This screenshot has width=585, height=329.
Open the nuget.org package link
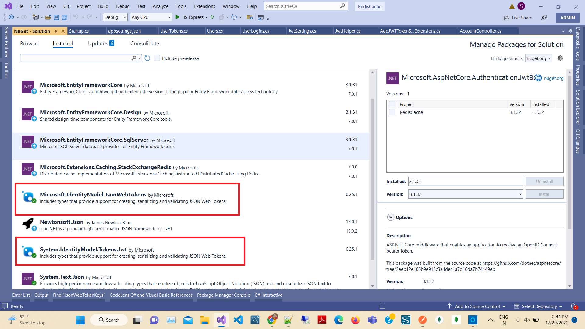(554, 78)
